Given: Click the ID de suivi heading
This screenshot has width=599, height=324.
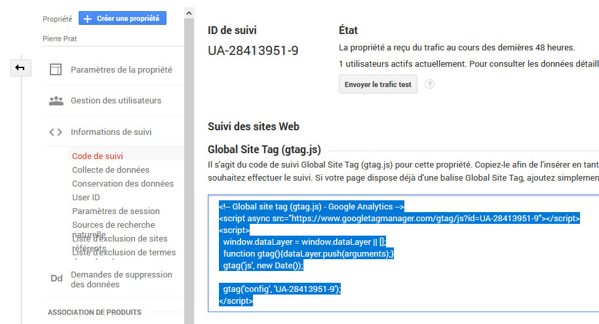Looking at the screenshot, I should point(232,31).
